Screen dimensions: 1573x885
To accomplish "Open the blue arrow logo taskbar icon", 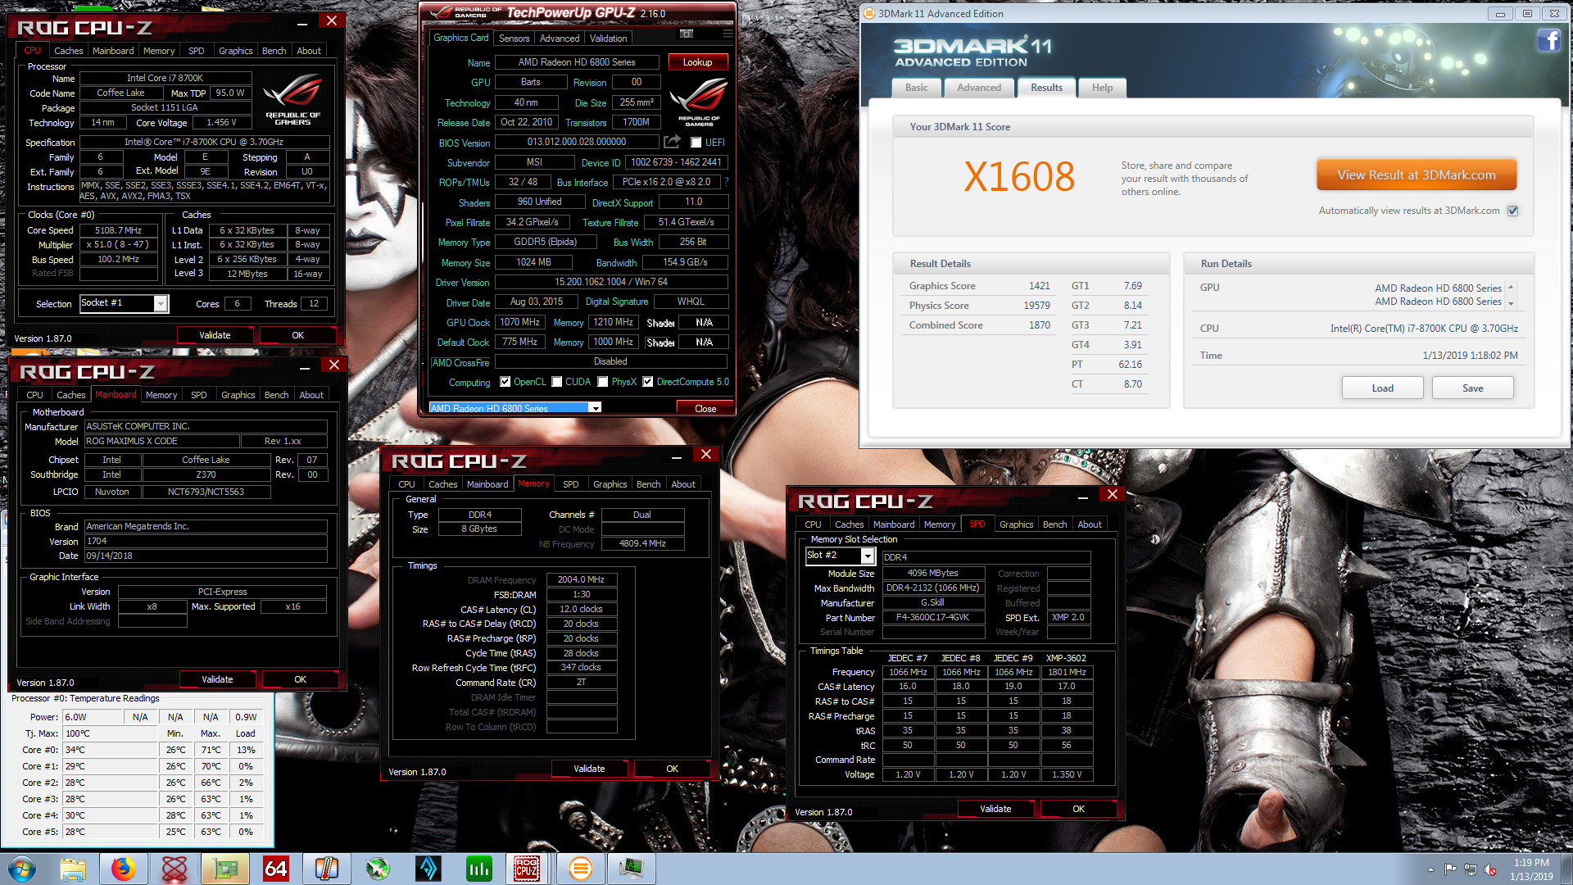I will (428, 869).
